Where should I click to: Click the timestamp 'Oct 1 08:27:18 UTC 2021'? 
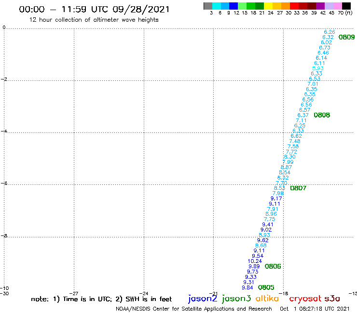(315, 309)
